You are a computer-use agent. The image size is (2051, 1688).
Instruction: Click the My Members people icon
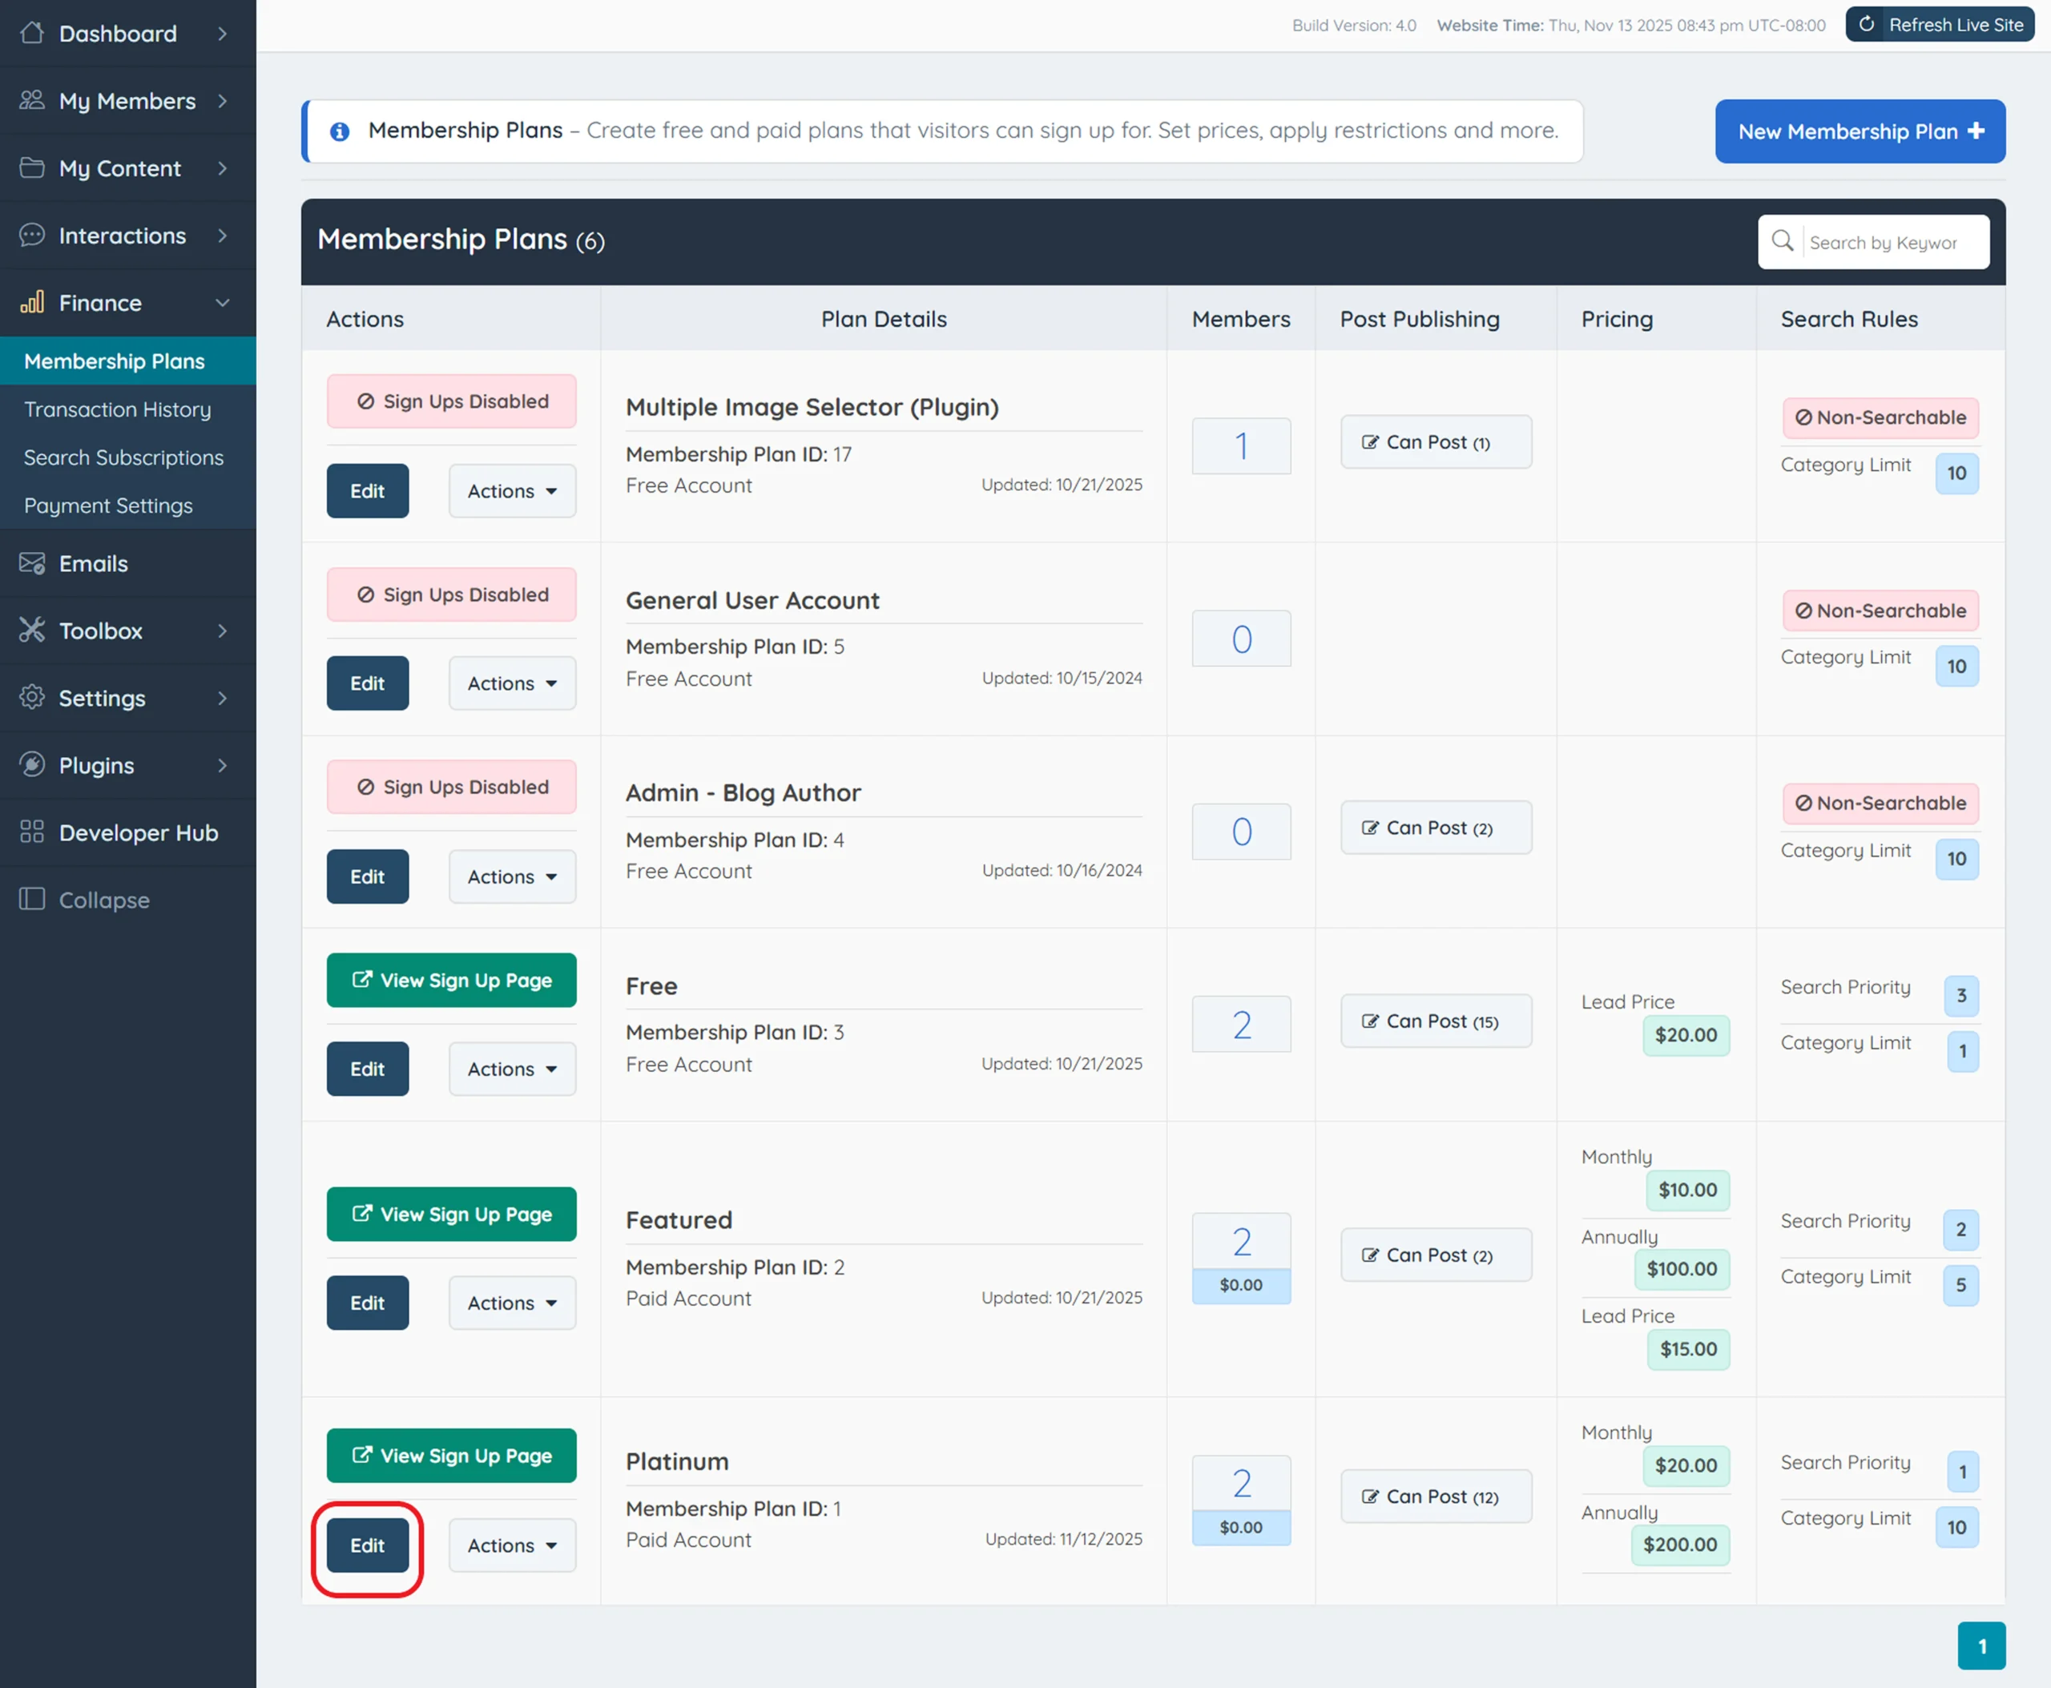click(x=32, y=100)
